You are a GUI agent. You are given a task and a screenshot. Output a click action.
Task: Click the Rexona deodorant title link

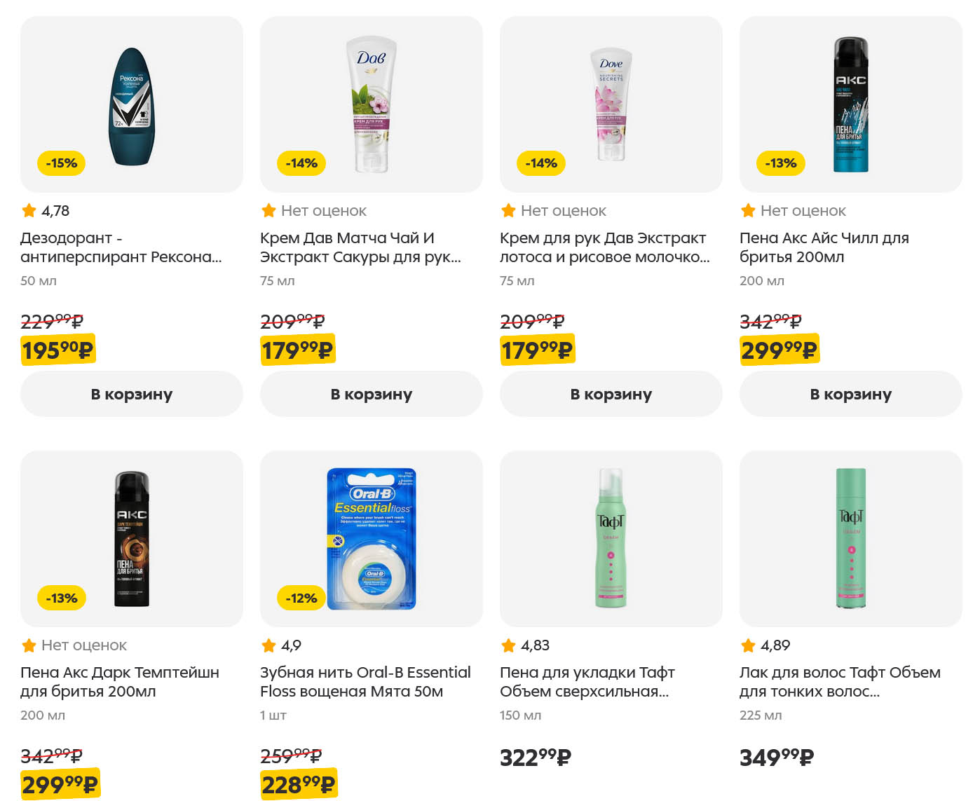coord(121,247)
